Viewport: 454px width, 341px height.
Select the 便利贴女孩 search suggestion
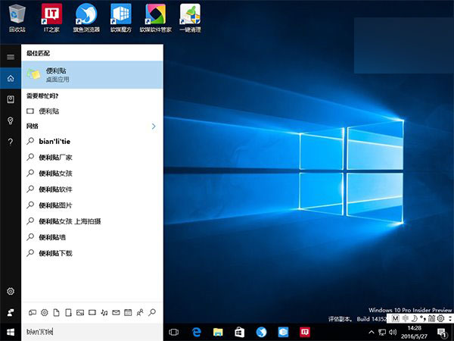point(92,173)
